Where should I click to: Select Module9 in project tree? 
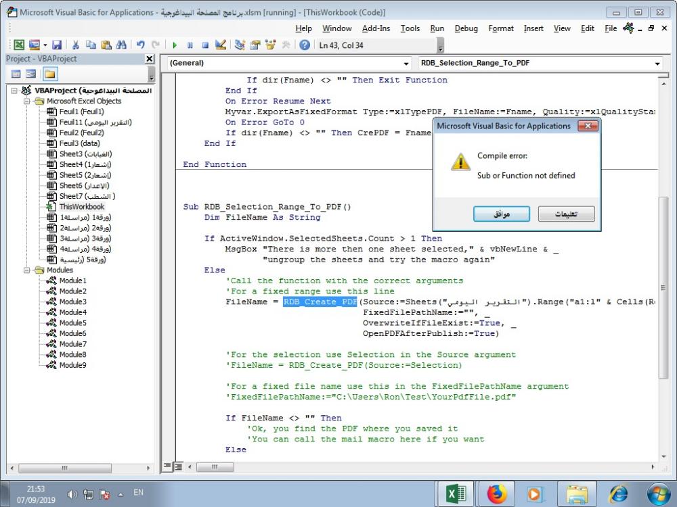click(x=73, y=365)
